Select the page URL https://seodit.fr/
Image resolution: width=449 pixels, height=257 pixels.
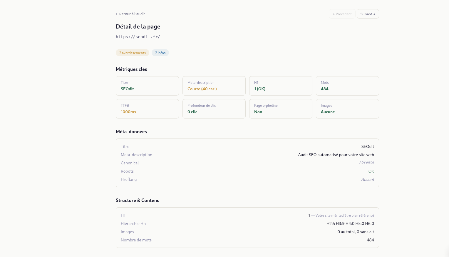pos(138,37)
